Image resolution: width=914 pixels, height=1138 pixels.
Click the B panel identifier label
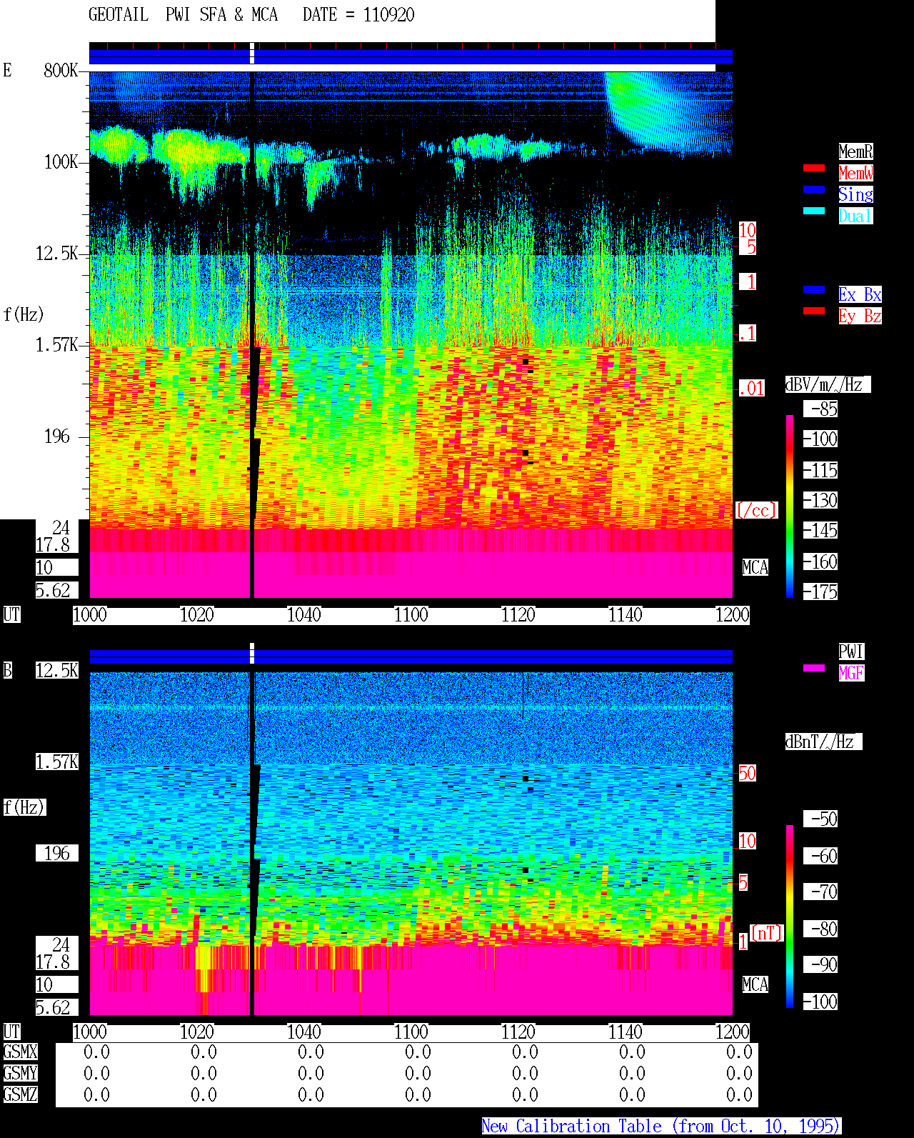click(8, 670)
